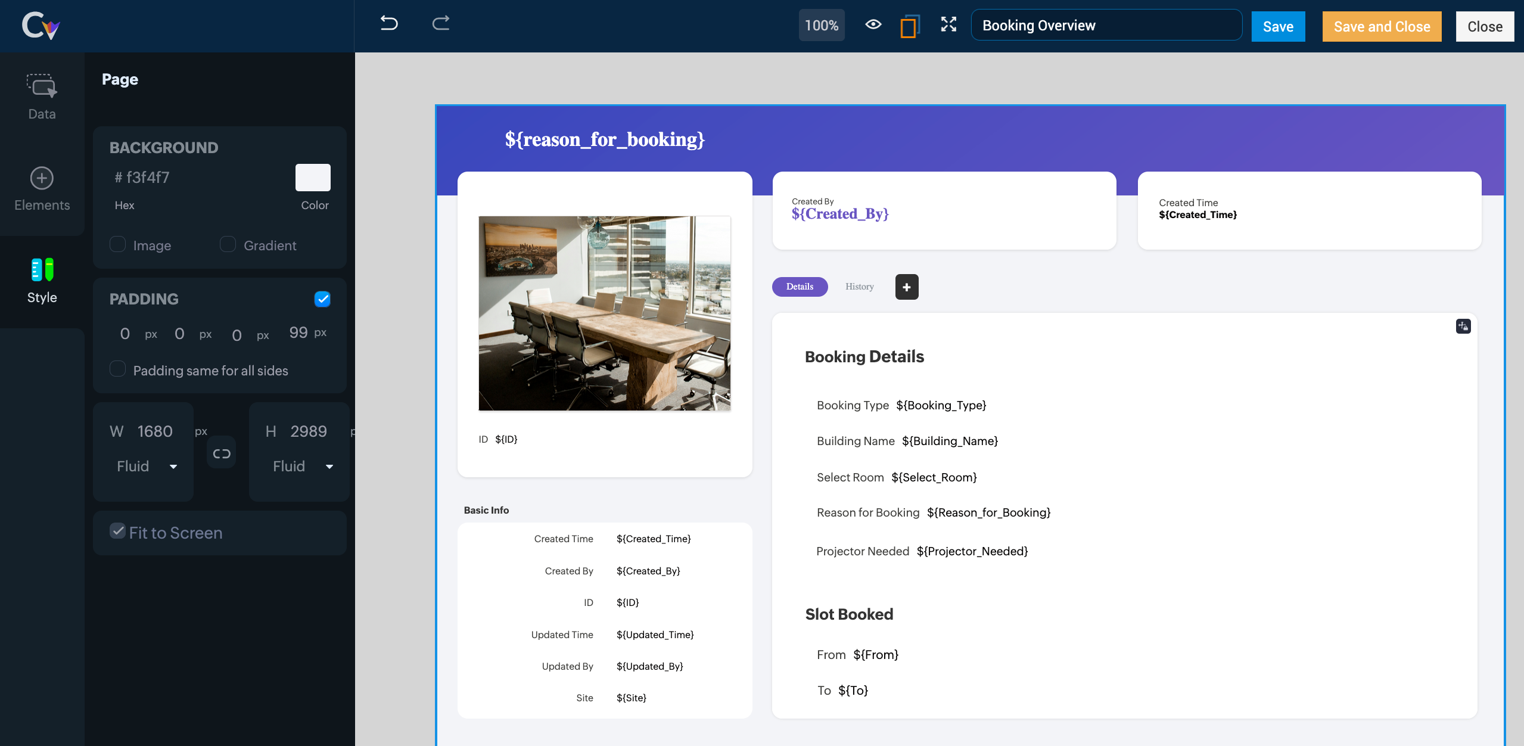
Task: Enable background Gradient checkbox
Action: [228, 244]
